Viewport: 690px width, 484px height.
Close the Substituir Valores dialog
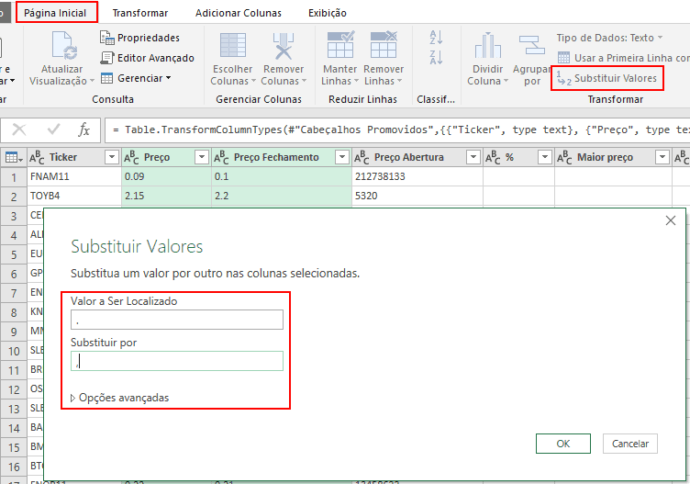[x=670, y=220]
